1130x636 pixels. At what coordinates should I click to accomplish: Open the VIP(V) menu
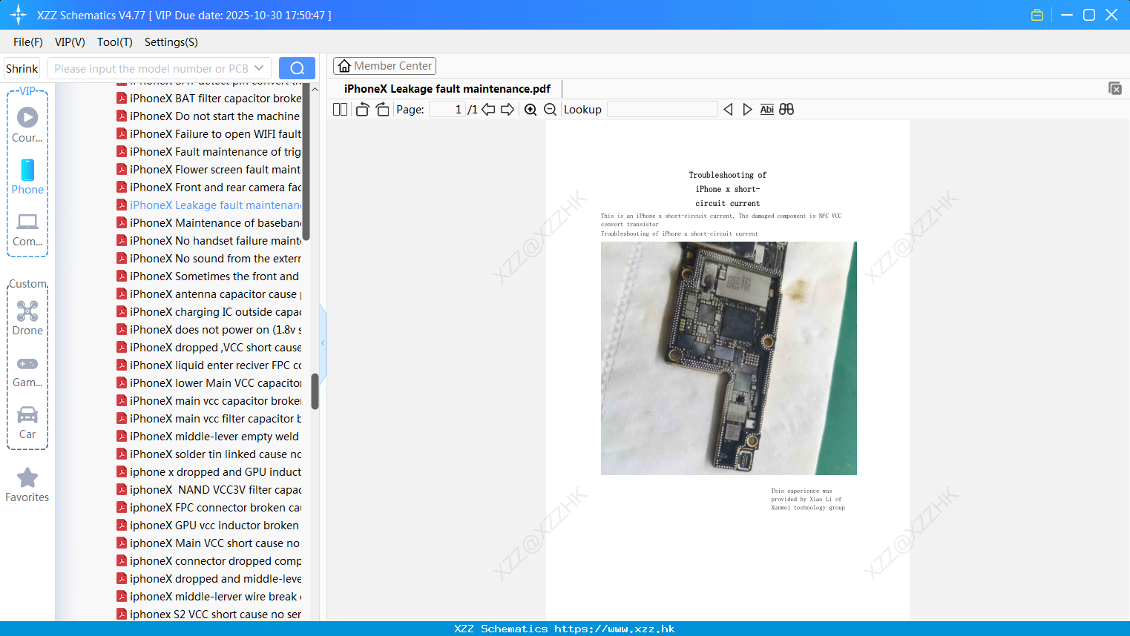point(70,42)
